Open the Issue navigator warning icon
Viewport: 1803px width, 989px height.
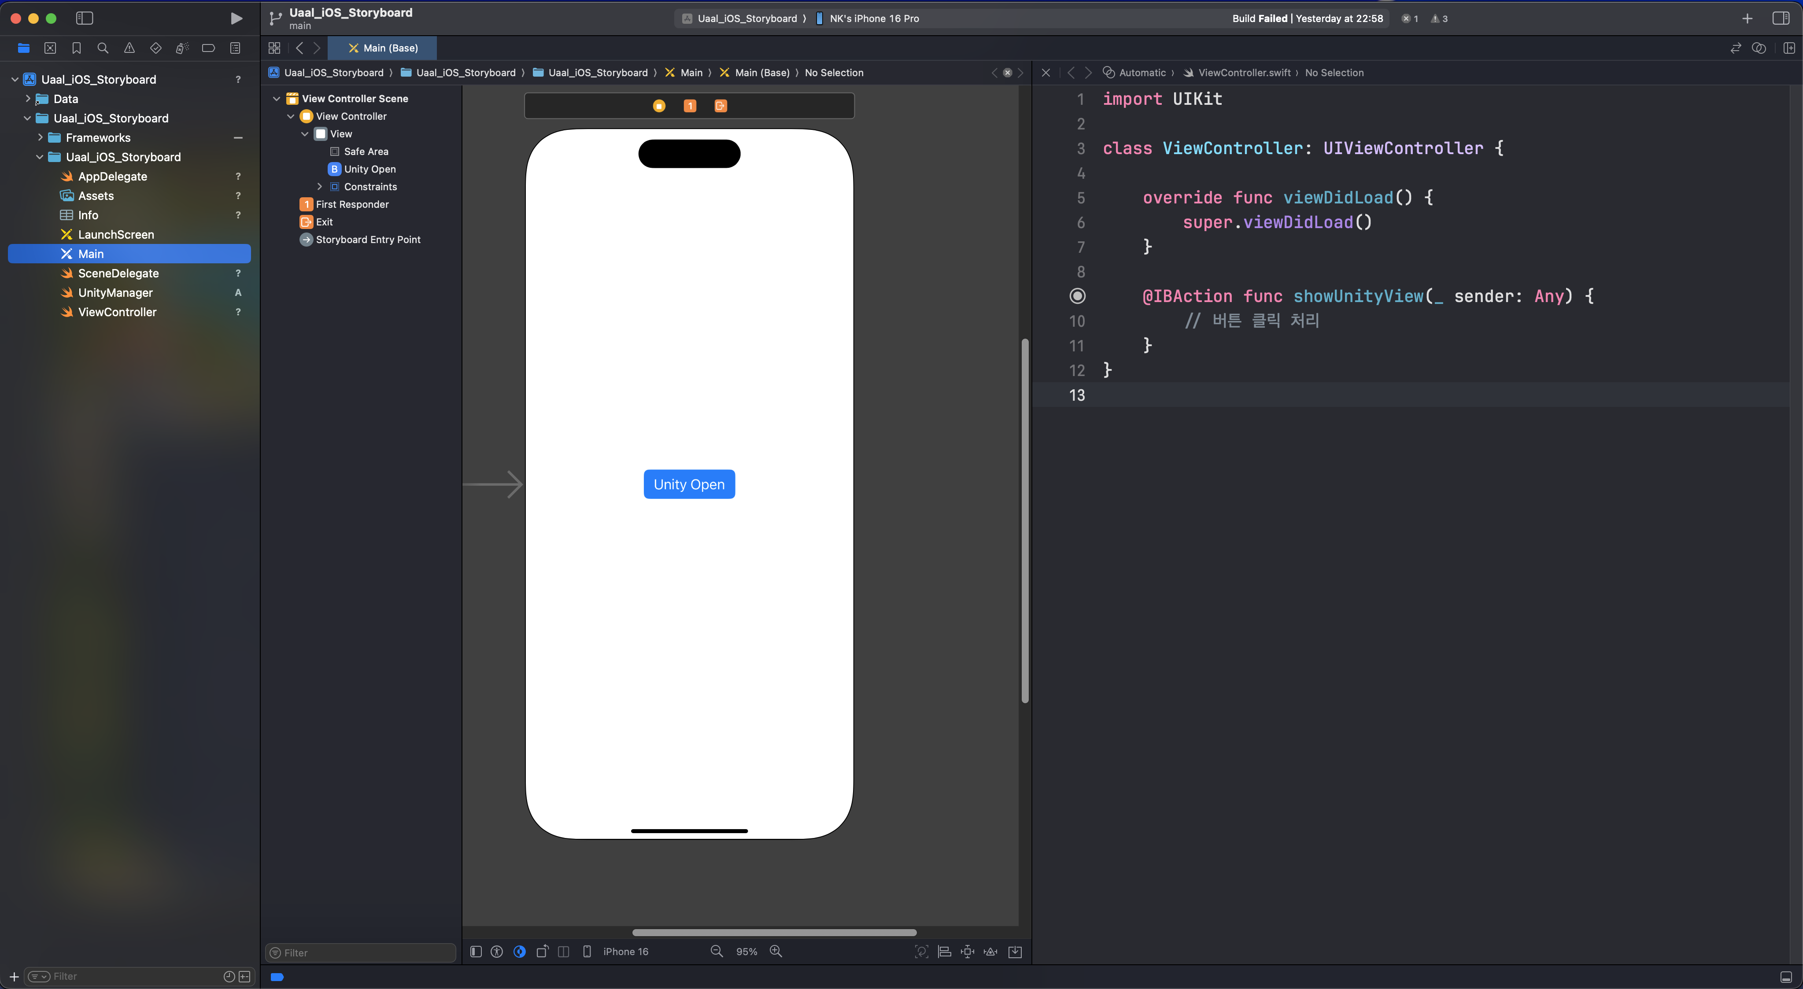pos(129,48)
